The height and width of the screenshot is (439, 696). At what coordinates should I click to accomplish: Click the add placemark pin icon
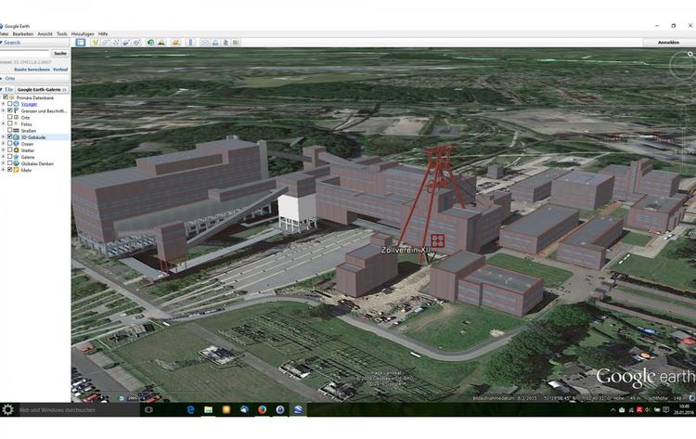95,42
